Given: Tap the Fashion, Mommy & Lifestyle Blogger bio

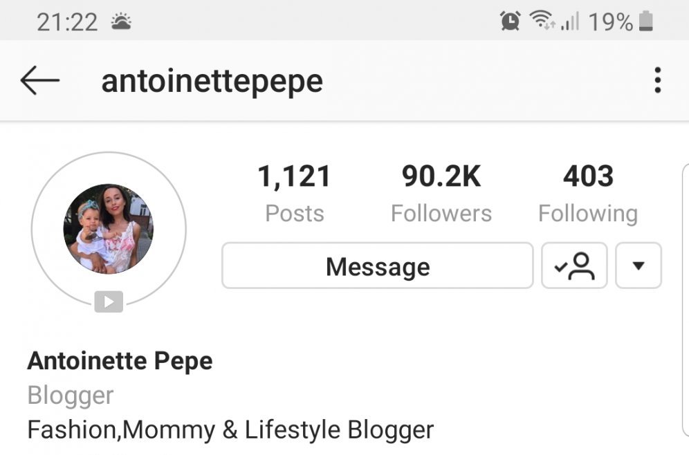Looking at the screenshot, I should tap(230, 429).
